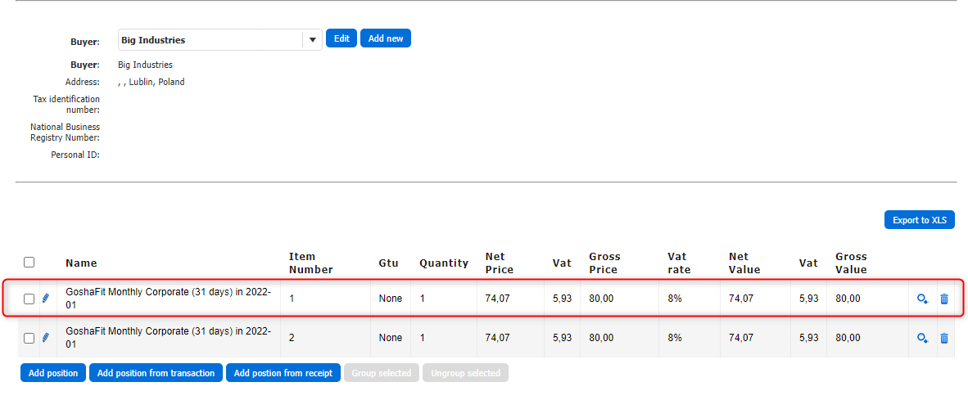Viewport: 968px width, 409px height.
Task: Select Add position from receipt
Action: (x=283, y=373)
